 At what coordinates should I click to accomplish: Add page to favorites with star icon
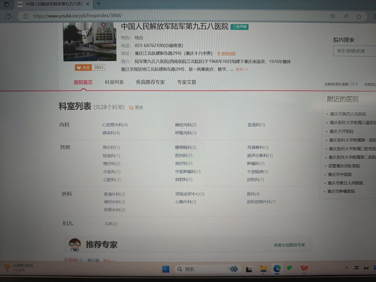click(x=359, y=17)
